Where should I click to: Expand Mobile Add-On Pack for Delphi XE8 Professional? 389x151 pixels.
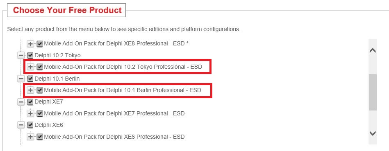pyautogui.click(x=30, y=44)
